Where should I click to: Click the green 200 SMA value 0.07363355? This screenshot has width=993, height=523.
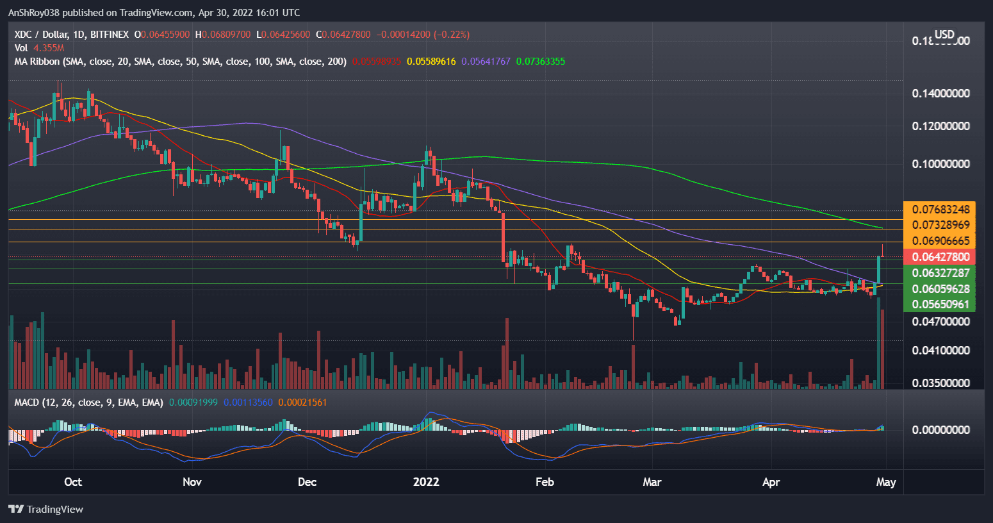(541, 62)
